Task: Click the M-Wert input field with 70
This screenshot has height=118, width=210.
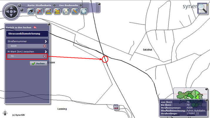Action: tap(25, 56)
